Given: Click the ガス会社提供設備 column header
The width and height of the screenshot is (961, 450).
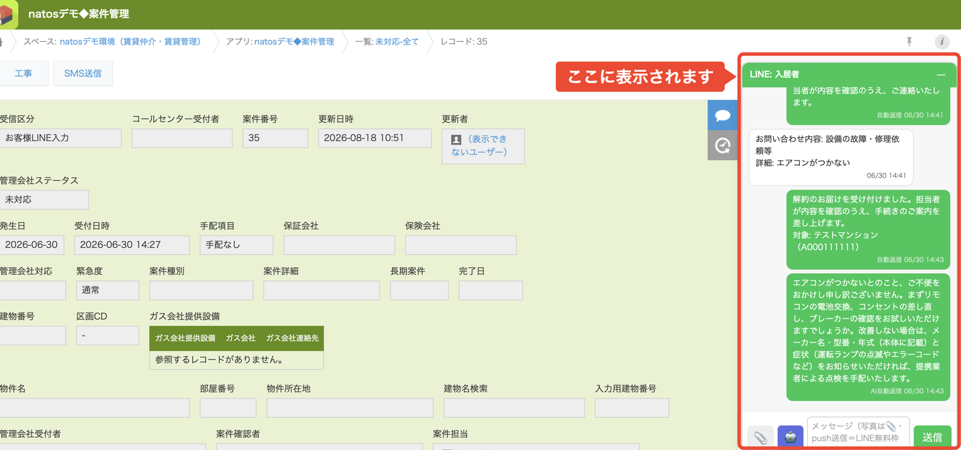Looking at the screenshot, I should tap(185, 338).
